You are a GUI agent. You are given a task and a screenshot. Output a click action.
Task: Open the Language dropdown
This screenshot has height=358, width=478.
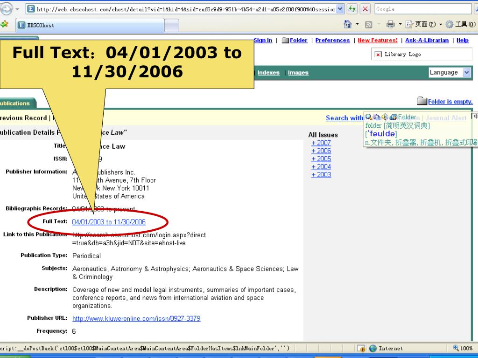[450, 72]
